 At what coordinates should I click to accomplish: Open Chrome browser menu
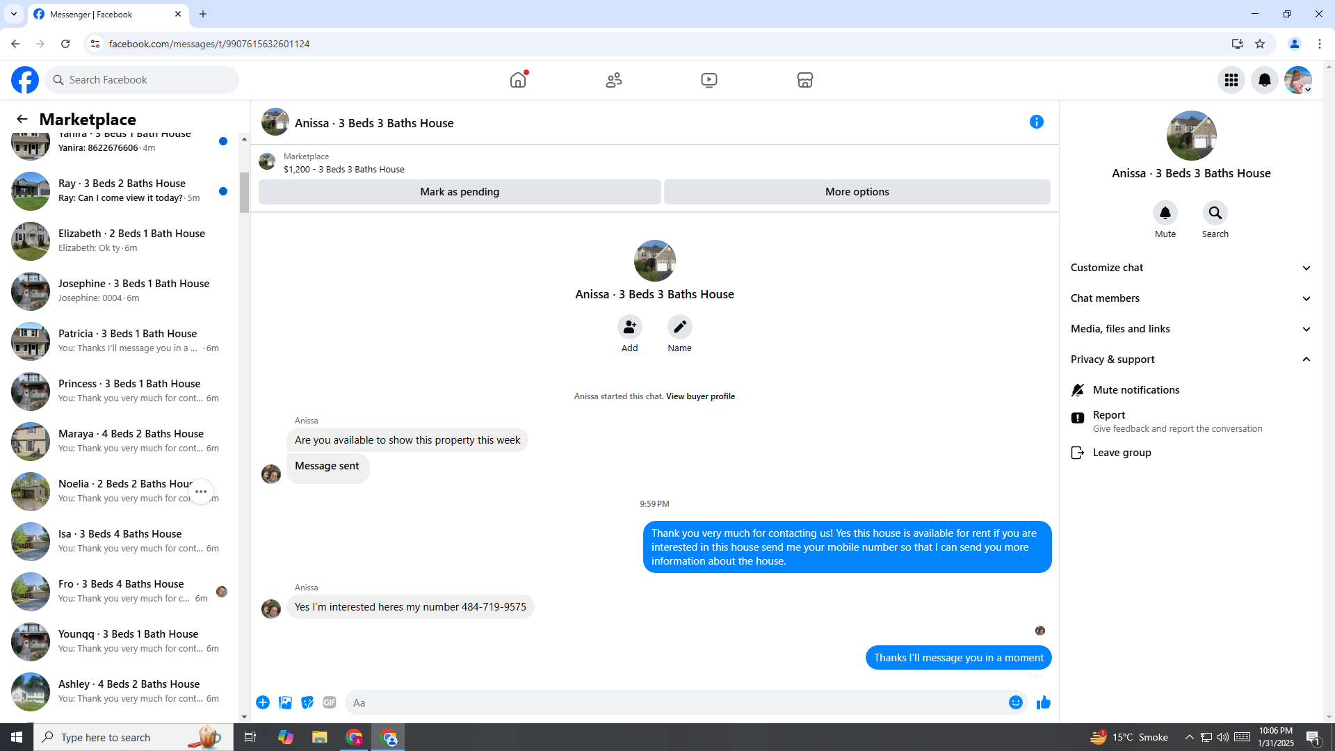(1320, 44)
